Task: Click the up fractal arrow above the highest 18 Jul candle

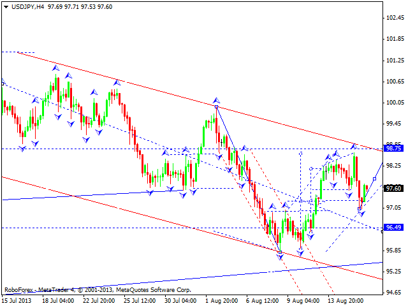Action: 55,68
